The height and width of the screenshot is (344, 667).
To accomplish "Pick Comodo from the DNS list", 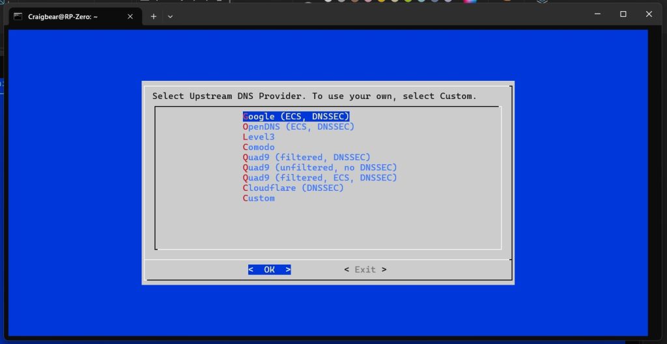I will (259, 147).
